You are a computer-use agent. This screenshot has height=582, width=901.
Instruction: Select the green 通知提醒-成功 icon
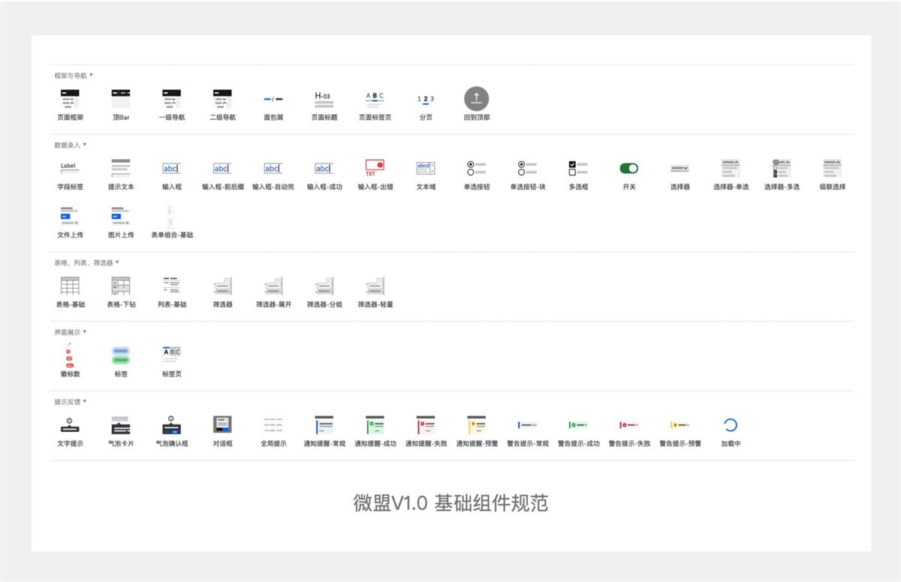tap(375, 424)
